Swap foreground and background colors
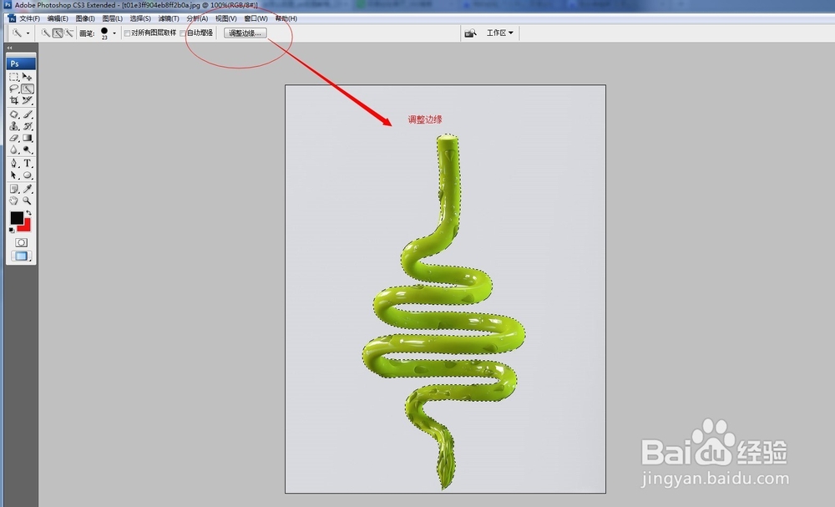The width and height of the screenshot is (835, 507). click(x=28, y=212)
